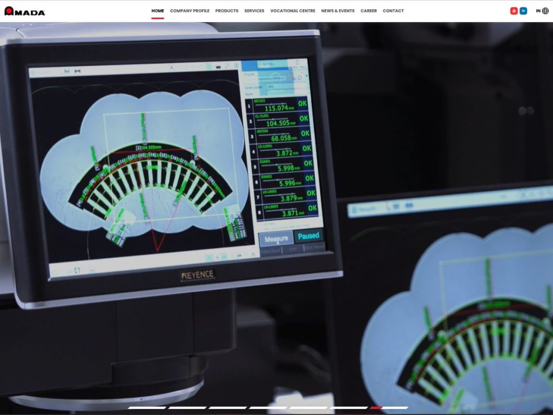Open NEWS & EVENTS
This screenshot has width=553, height=415.
pos(338,11)
